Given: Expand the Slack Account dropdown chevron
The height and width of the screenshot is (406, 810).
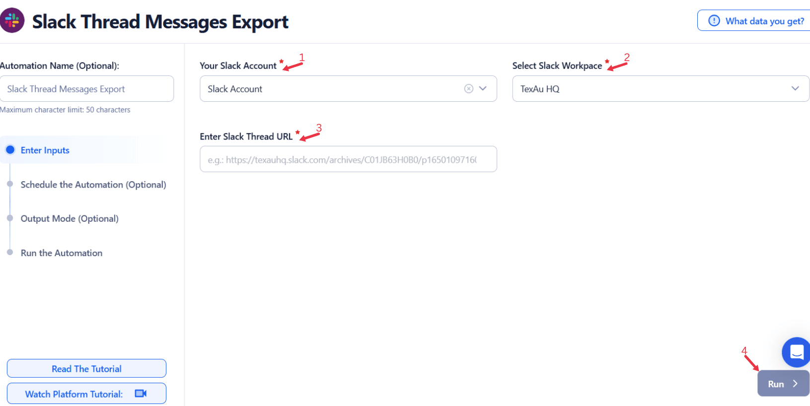Looking at the screenshot, I should click(483, 89).
